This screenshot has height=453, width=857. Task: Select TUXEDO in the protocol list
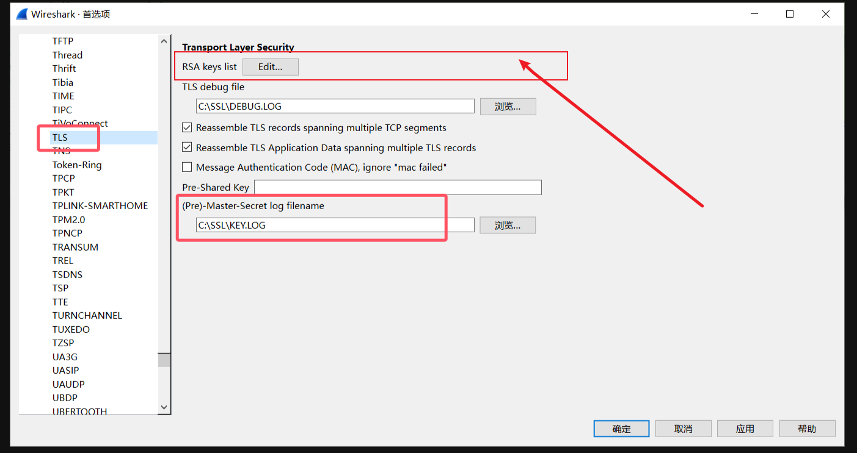[71, 330]
